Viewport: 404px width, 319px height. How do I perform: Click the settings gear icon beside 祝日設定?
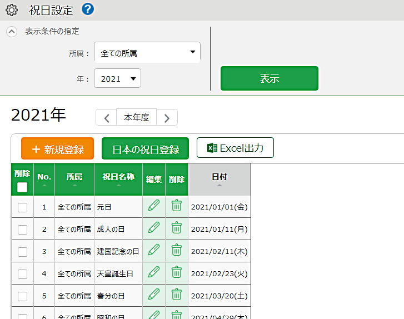(x=12, y=11)
